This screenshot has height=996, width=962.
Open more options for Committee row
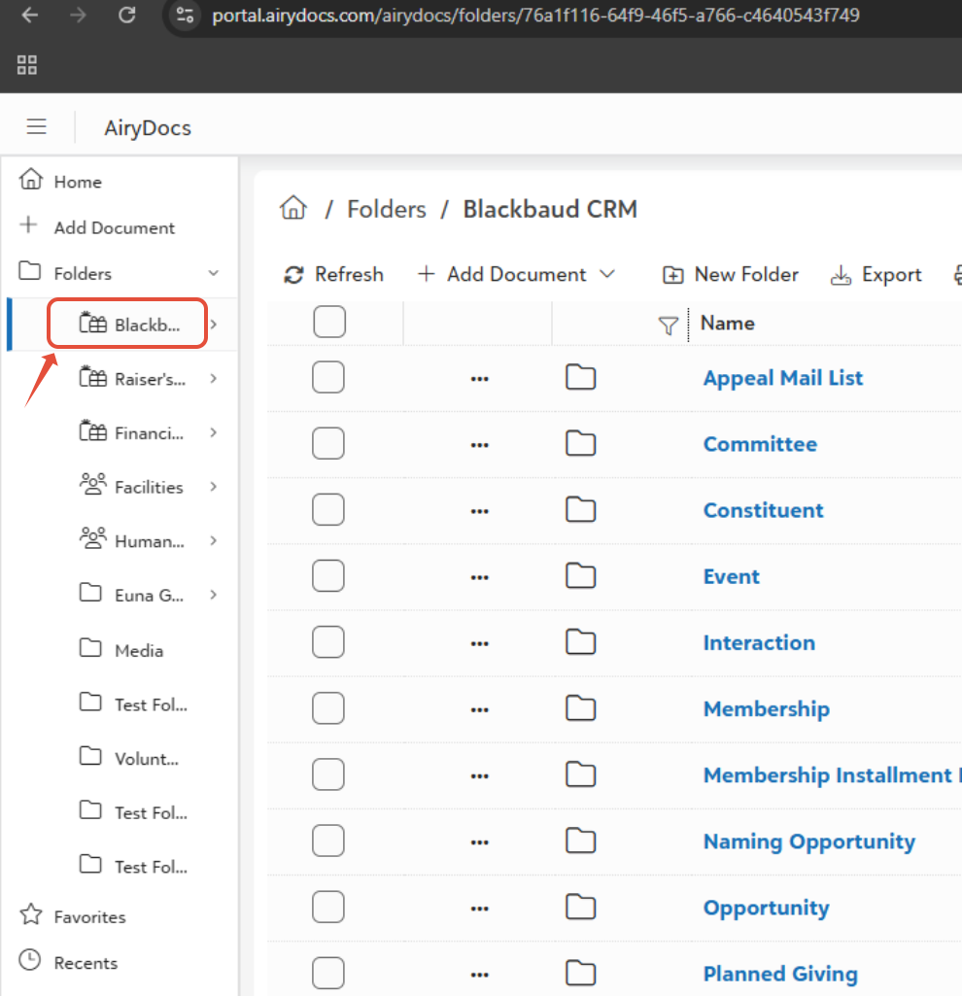point(480,445)
